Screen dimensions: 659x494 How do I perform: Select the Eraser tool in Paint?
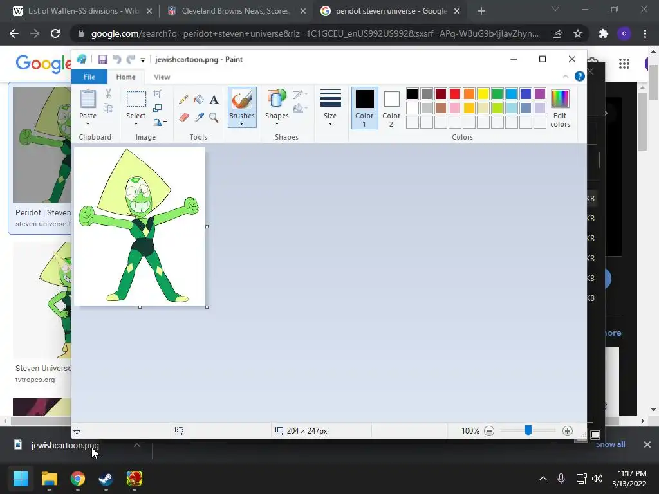click(x=183, y=118)
